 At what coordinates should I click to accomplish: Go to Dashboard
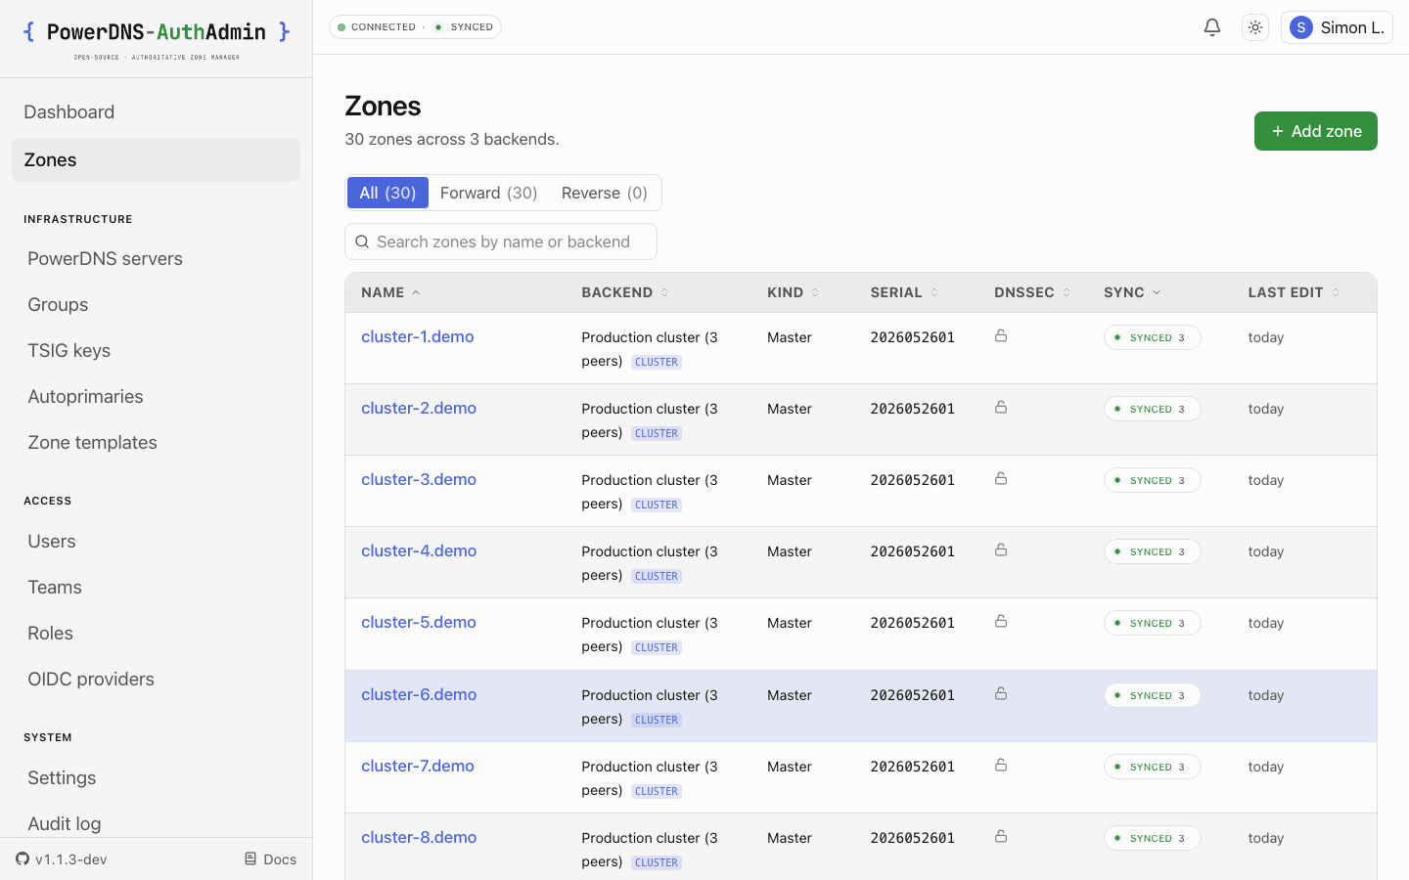pyautogui.click(x=157, y=112)
